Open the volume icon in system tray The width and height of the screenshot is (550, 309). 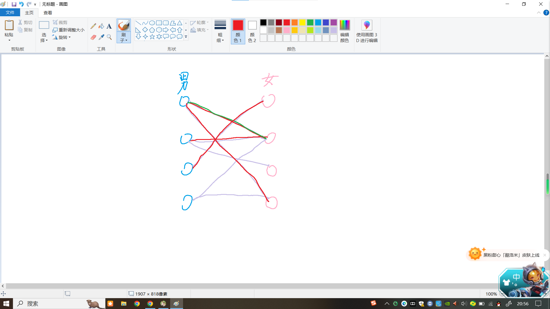click(464, 304)
